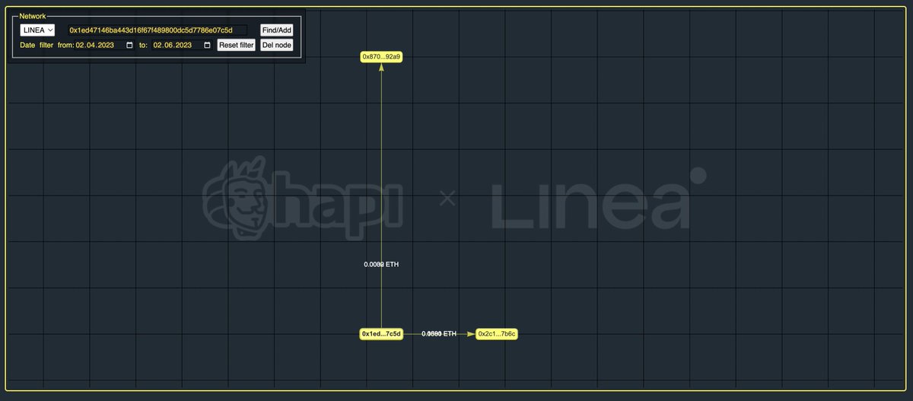Open the calendar picker for the to date
The height and width of the screenshot is (401, 913).
pyautogui.click(x=207, y=45)
